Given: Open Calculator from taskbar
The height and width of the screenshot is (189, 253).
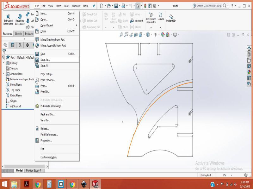Looking at the screenshot, I should [x=49, y=184].
